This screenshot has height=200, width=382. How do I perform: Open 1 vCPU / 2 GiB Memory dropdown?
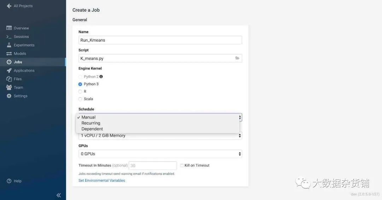(x=160, y=136)
